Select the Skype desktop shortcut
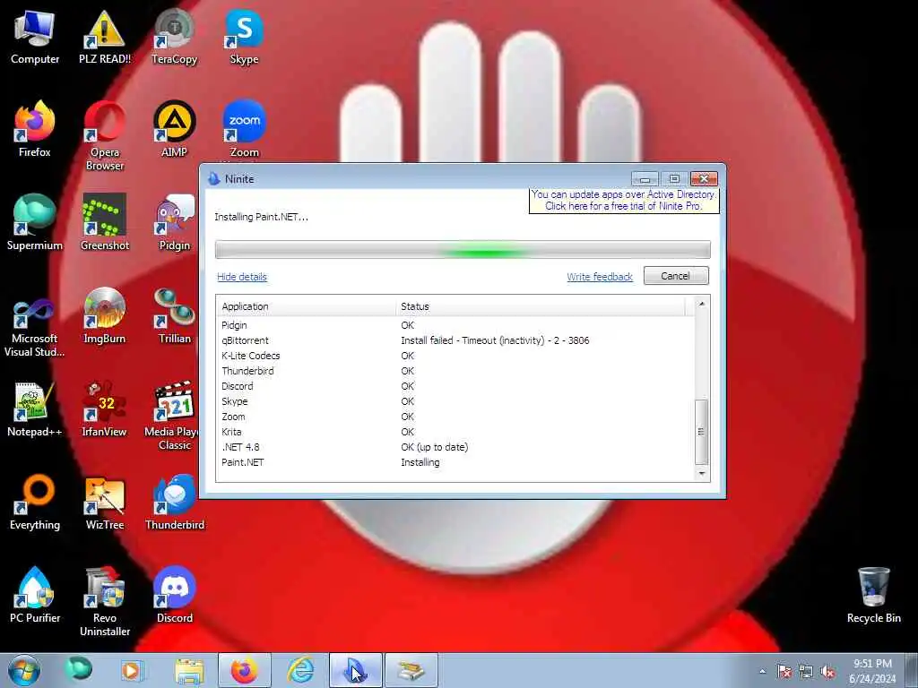This screenshot has height=688, width=918. pos(244,36)
